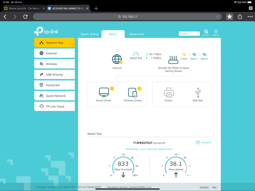Expand the English language dropdown
Screen dimensions: 255x191
point(189,34)
